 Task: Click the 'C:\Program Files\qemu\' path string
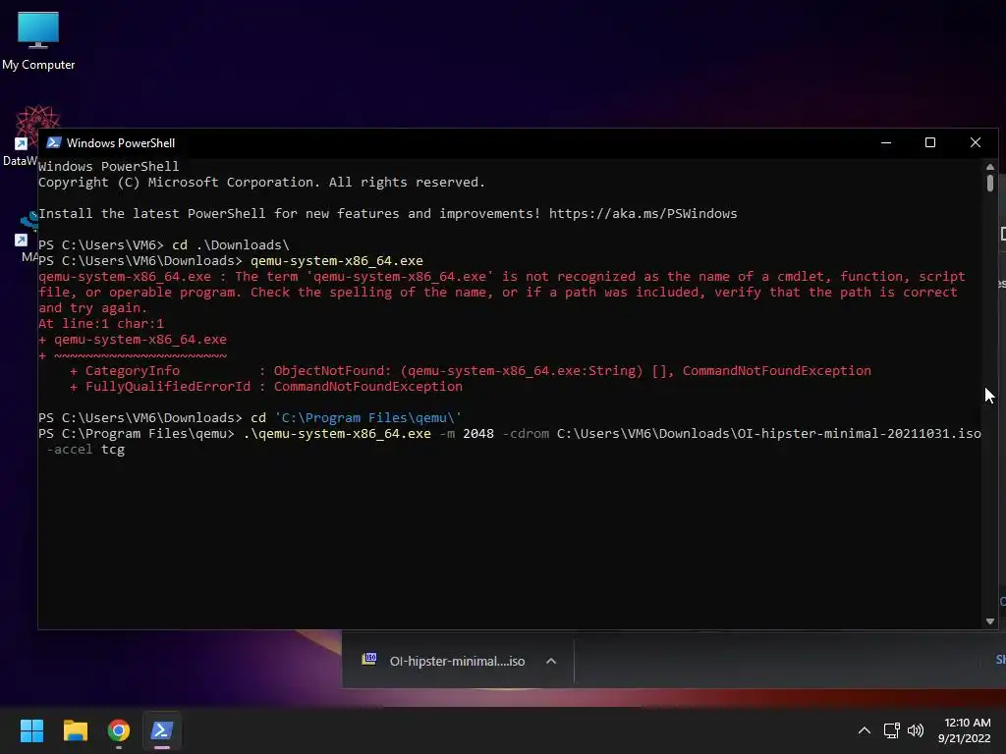tap(367, 417)
